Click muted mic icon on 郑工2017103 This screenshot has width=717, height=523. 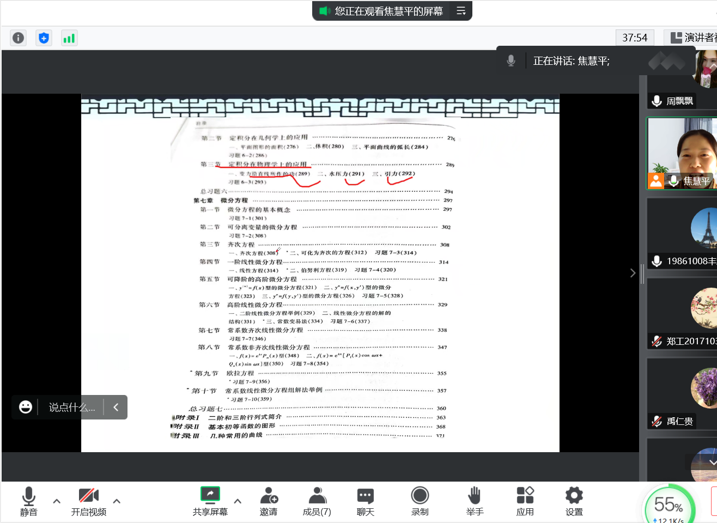coord(657,341)
